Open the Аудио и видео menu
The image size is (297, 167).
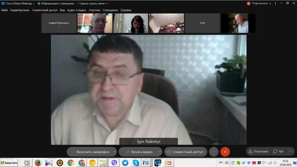point(77,10)
